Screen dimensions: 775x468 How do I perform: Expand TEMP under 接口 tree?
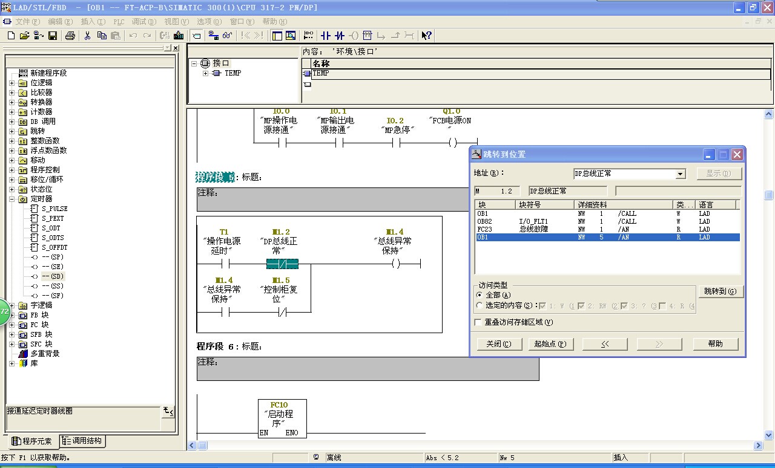click(205, 73)
